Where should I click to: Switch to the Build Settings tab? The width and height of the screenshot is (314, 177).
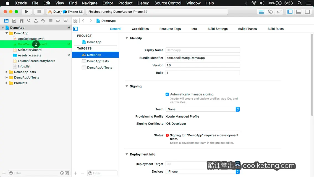[218, 29]
